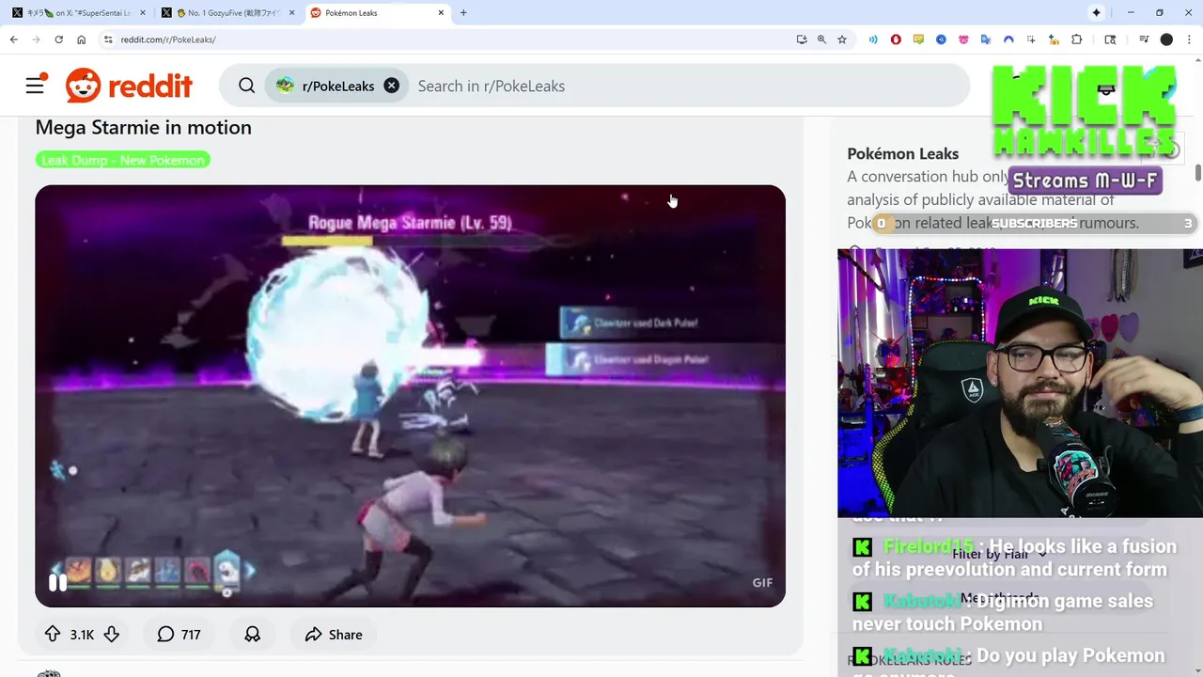Open the blue sound waves extension
Viewport: 1203px width, 677px height.
873,39
